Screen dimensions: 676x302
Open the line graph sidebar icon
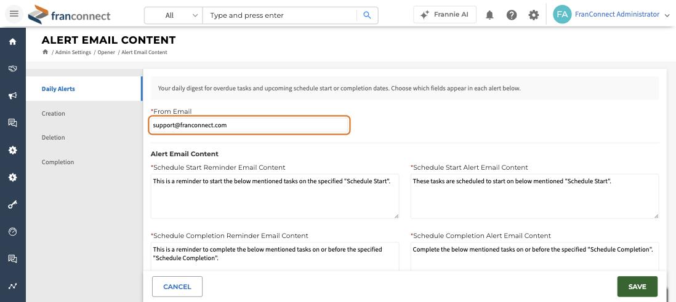pos(12,286)
